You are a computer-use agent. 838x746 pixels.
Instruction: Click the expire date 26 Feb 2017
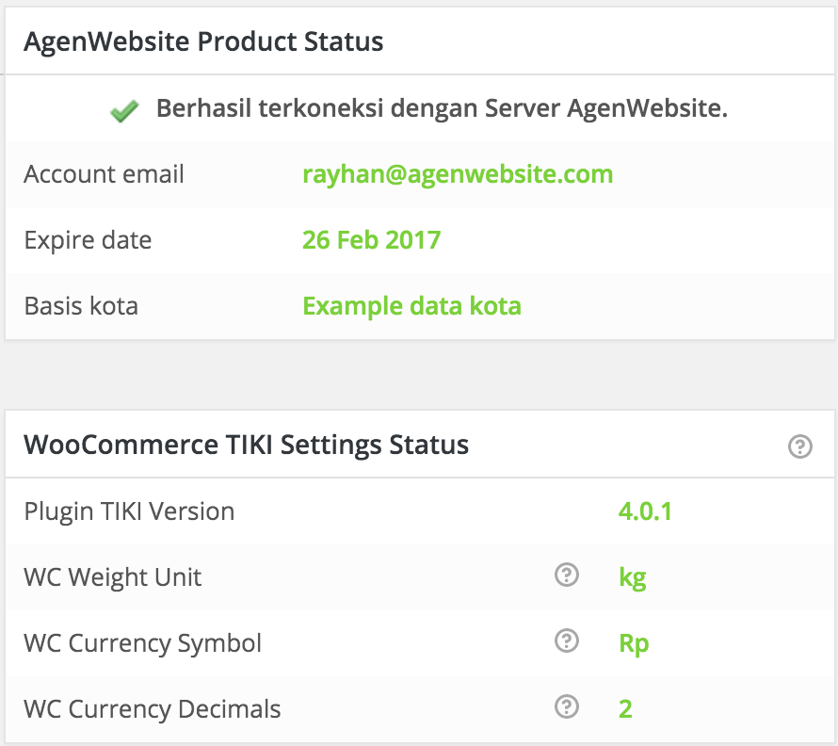coord(371,240)
